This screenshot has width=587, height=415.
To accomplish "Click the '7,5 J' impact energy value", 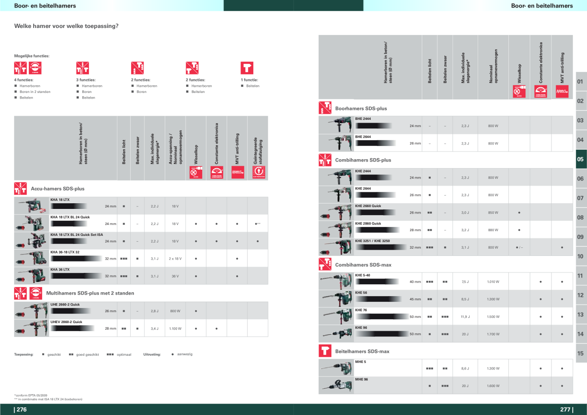I will 465,282.
